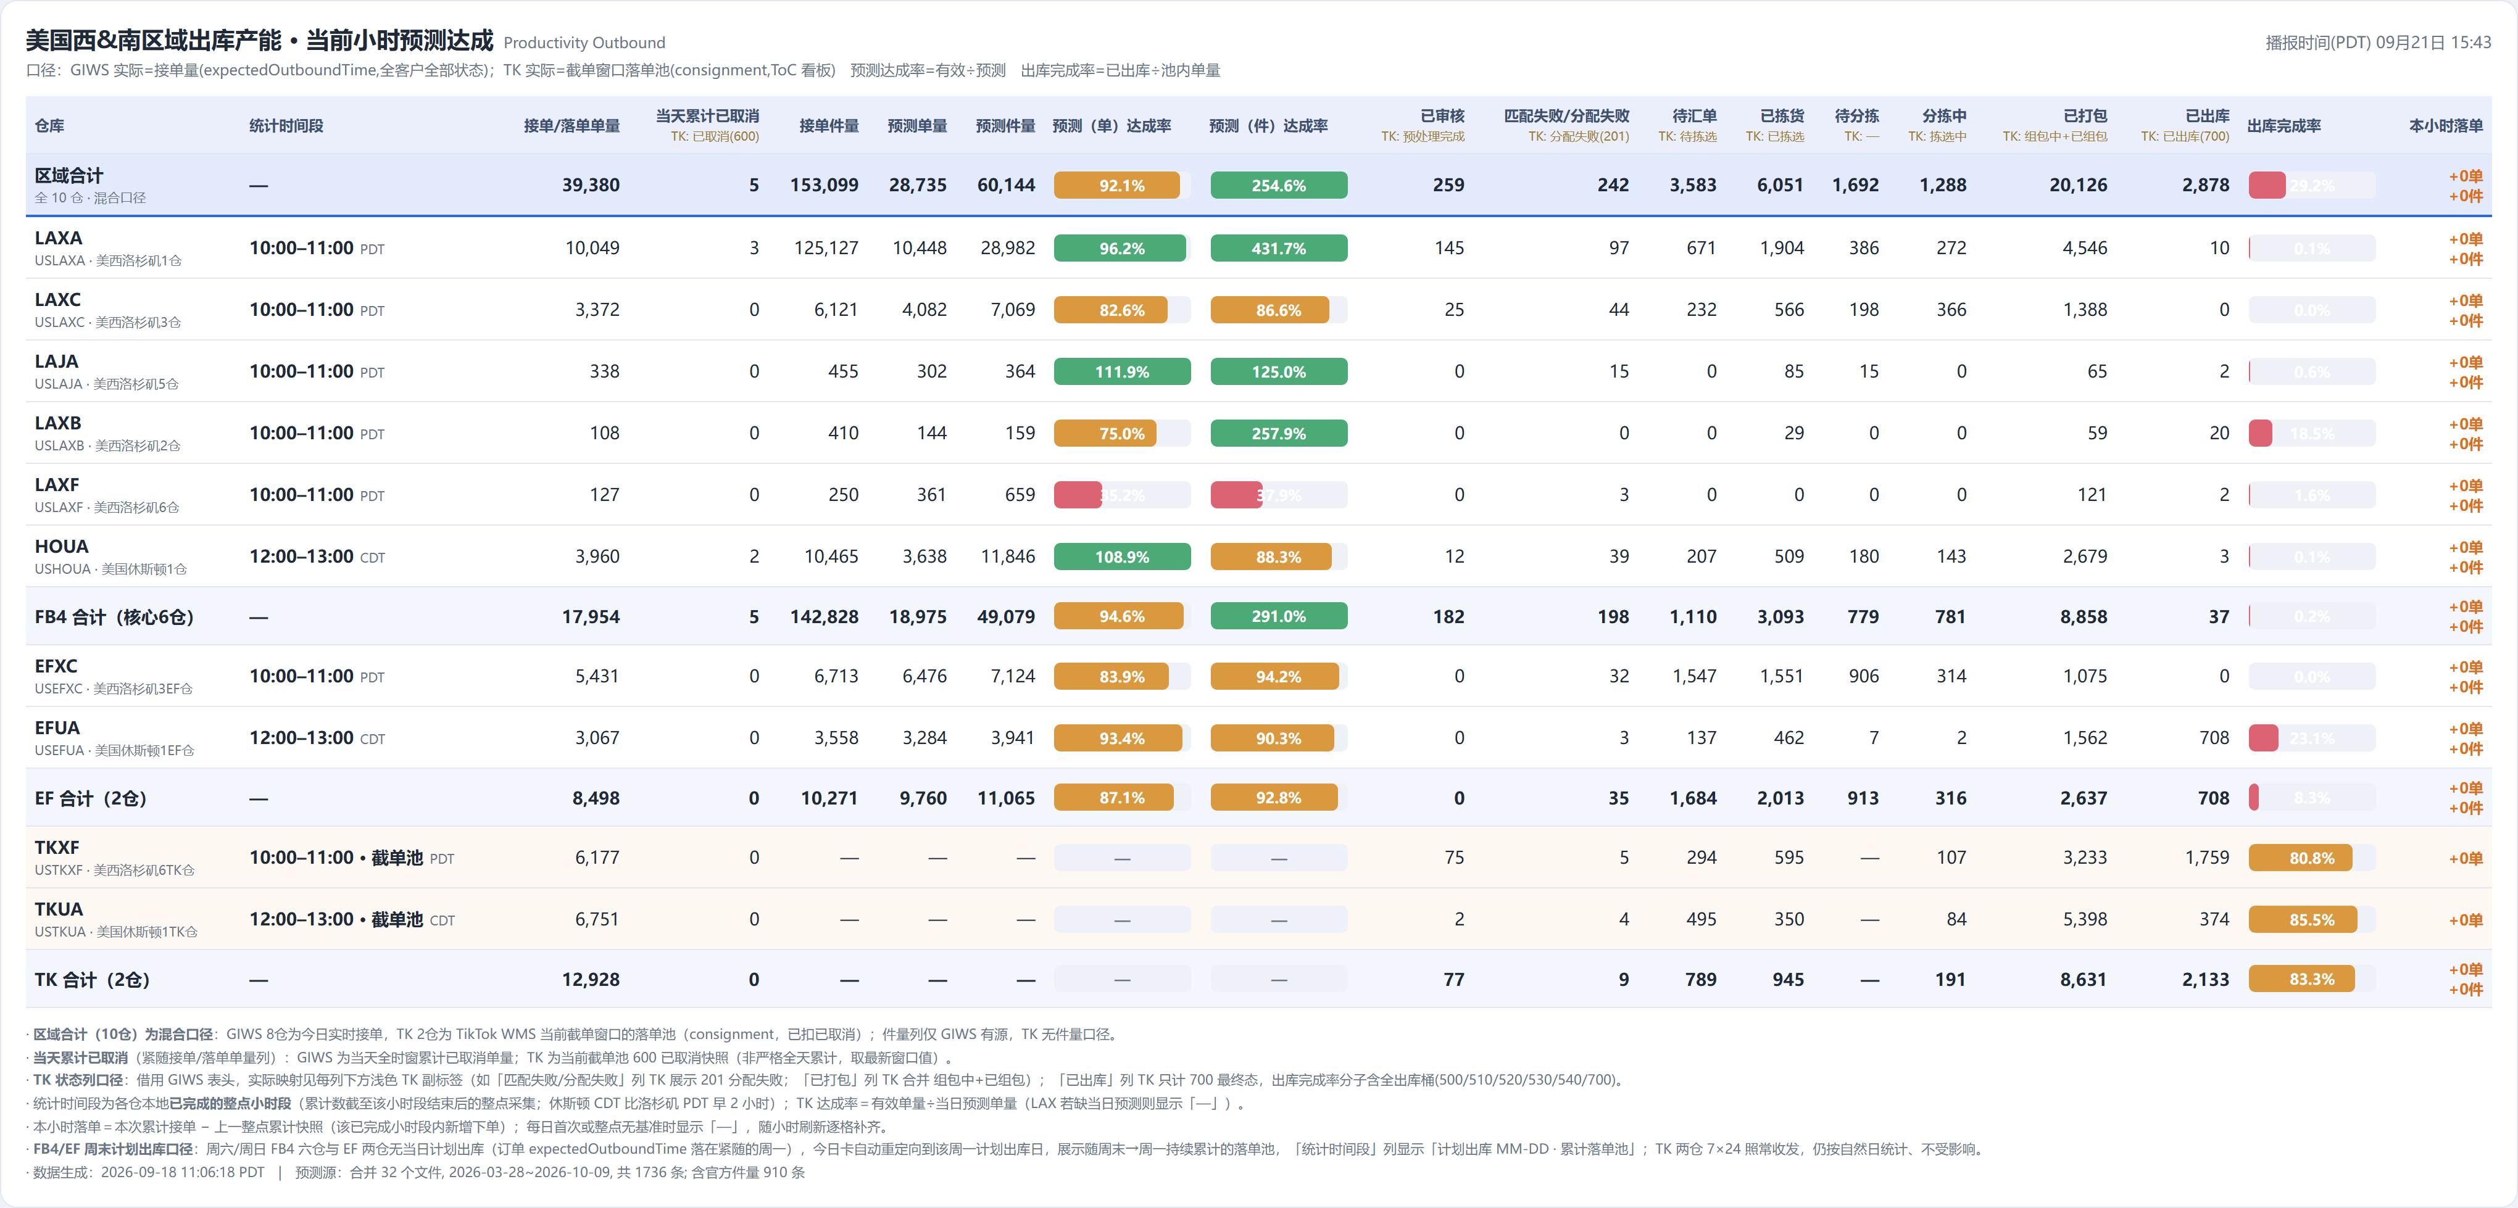
Task: Click the EF 合计（2仓）subtotal row
Action: tap(1258, 798)
